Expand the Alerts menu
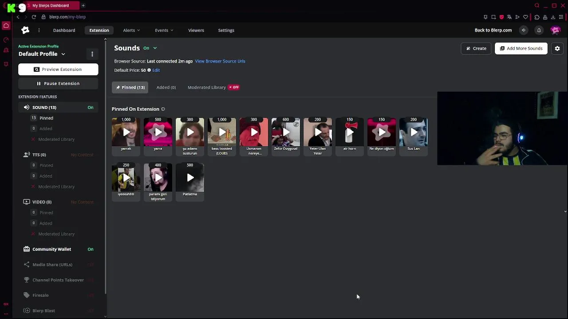The height and width of the screenshot is (319, 568). [131, 30]
